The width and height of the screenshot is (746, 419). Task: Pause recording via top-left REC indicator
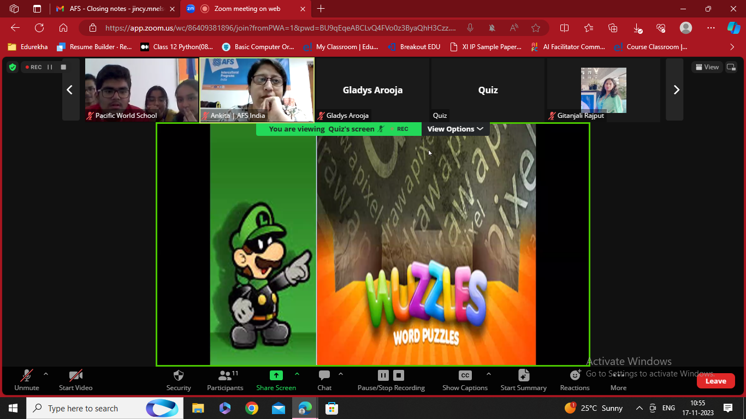50,67
